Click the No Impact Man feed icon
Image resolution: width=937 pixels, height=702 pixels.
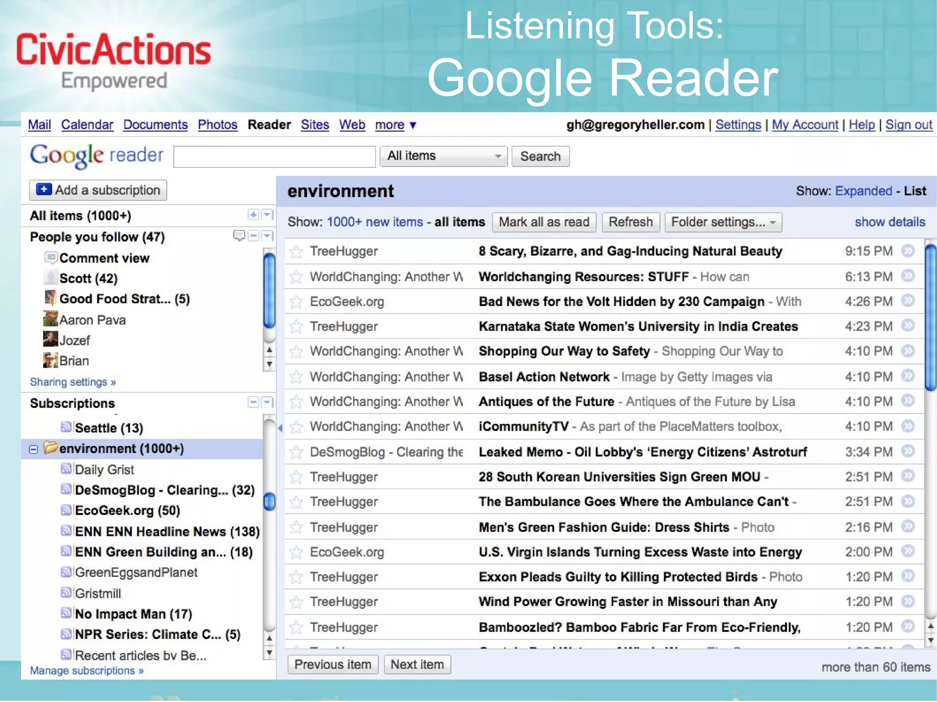pyautogui.click(x=66, y=613)
